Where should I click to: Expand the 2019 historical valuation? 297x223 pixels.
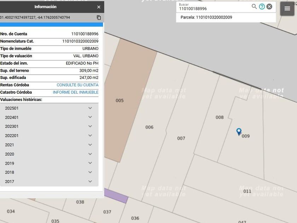tap(90, 163)
